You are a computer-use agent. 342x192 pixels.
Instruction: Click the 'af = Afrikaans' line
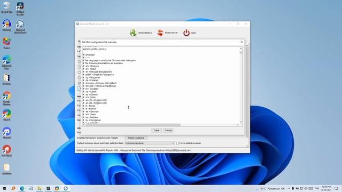pyautogui.click(x=91, y=66)
